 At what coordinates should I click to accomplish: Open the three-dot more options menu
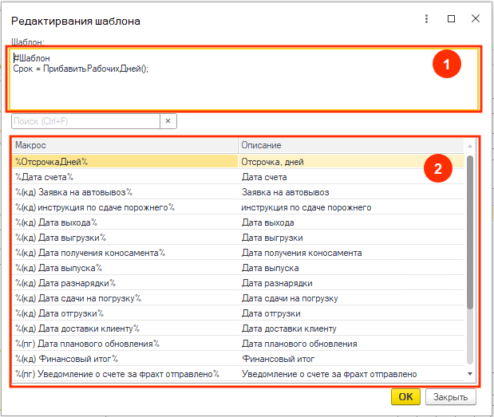(426, 19)
